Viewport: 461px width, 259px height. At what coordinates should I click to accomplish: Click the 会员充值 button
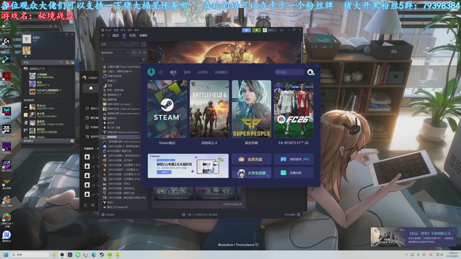tap(251, 159)
